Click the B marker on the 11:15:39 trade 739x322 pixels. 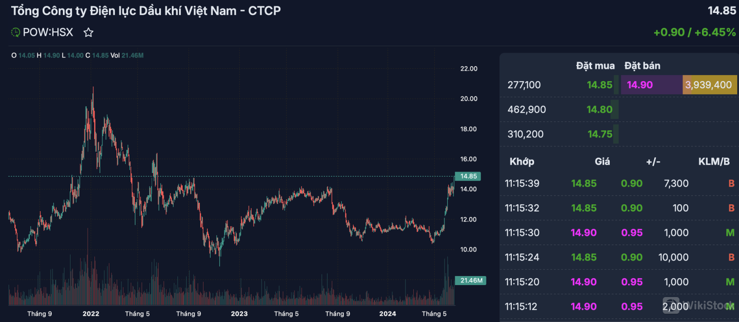731,184
